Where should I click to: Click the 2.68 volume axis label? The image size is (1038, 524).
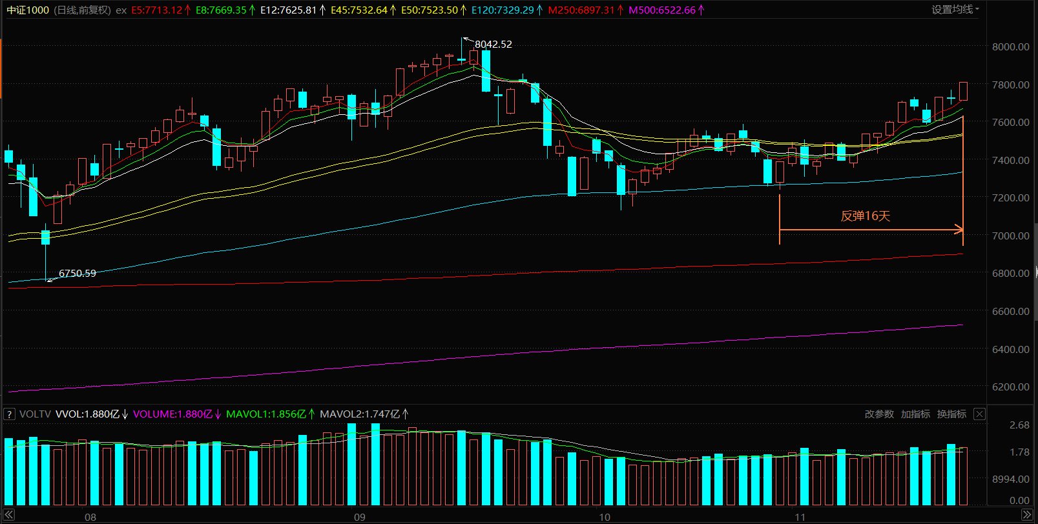[1019, 425]
